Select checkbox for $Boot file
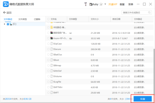 point(48,60)
